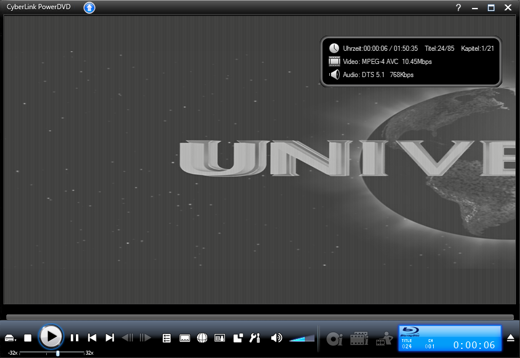This screenshot has width=520, height=358.
Task: Open the disc information icon
Action: tap(334, 339)
